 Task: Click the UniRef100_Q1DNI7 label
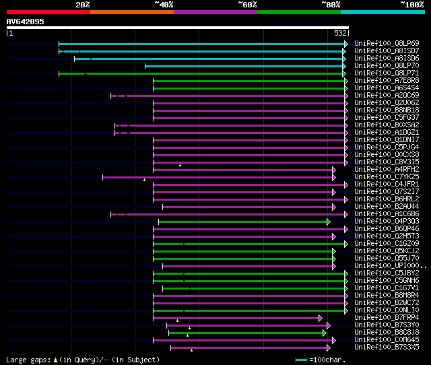(387, 140)
